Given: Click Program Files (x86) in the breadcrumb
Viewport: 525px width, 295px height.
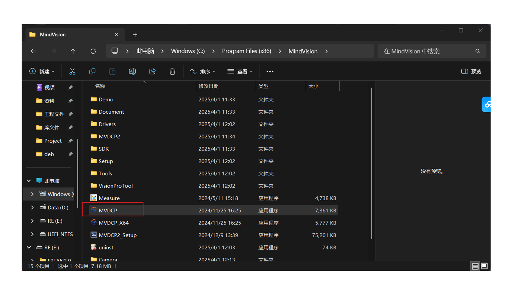Looking at the screenshot, I should coord(246,51).
